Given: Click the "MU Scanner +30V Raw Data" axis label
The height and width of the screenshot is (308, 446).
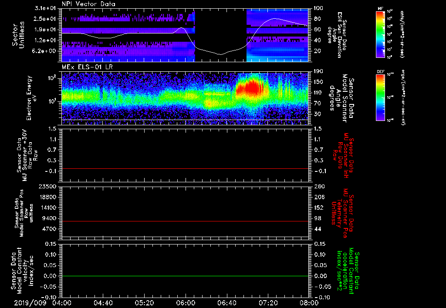Looking at the screenshot, I should coord(27,155).
